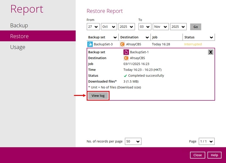
Task: Expand the Destination column filter
Action: click(x=147, y=37)
